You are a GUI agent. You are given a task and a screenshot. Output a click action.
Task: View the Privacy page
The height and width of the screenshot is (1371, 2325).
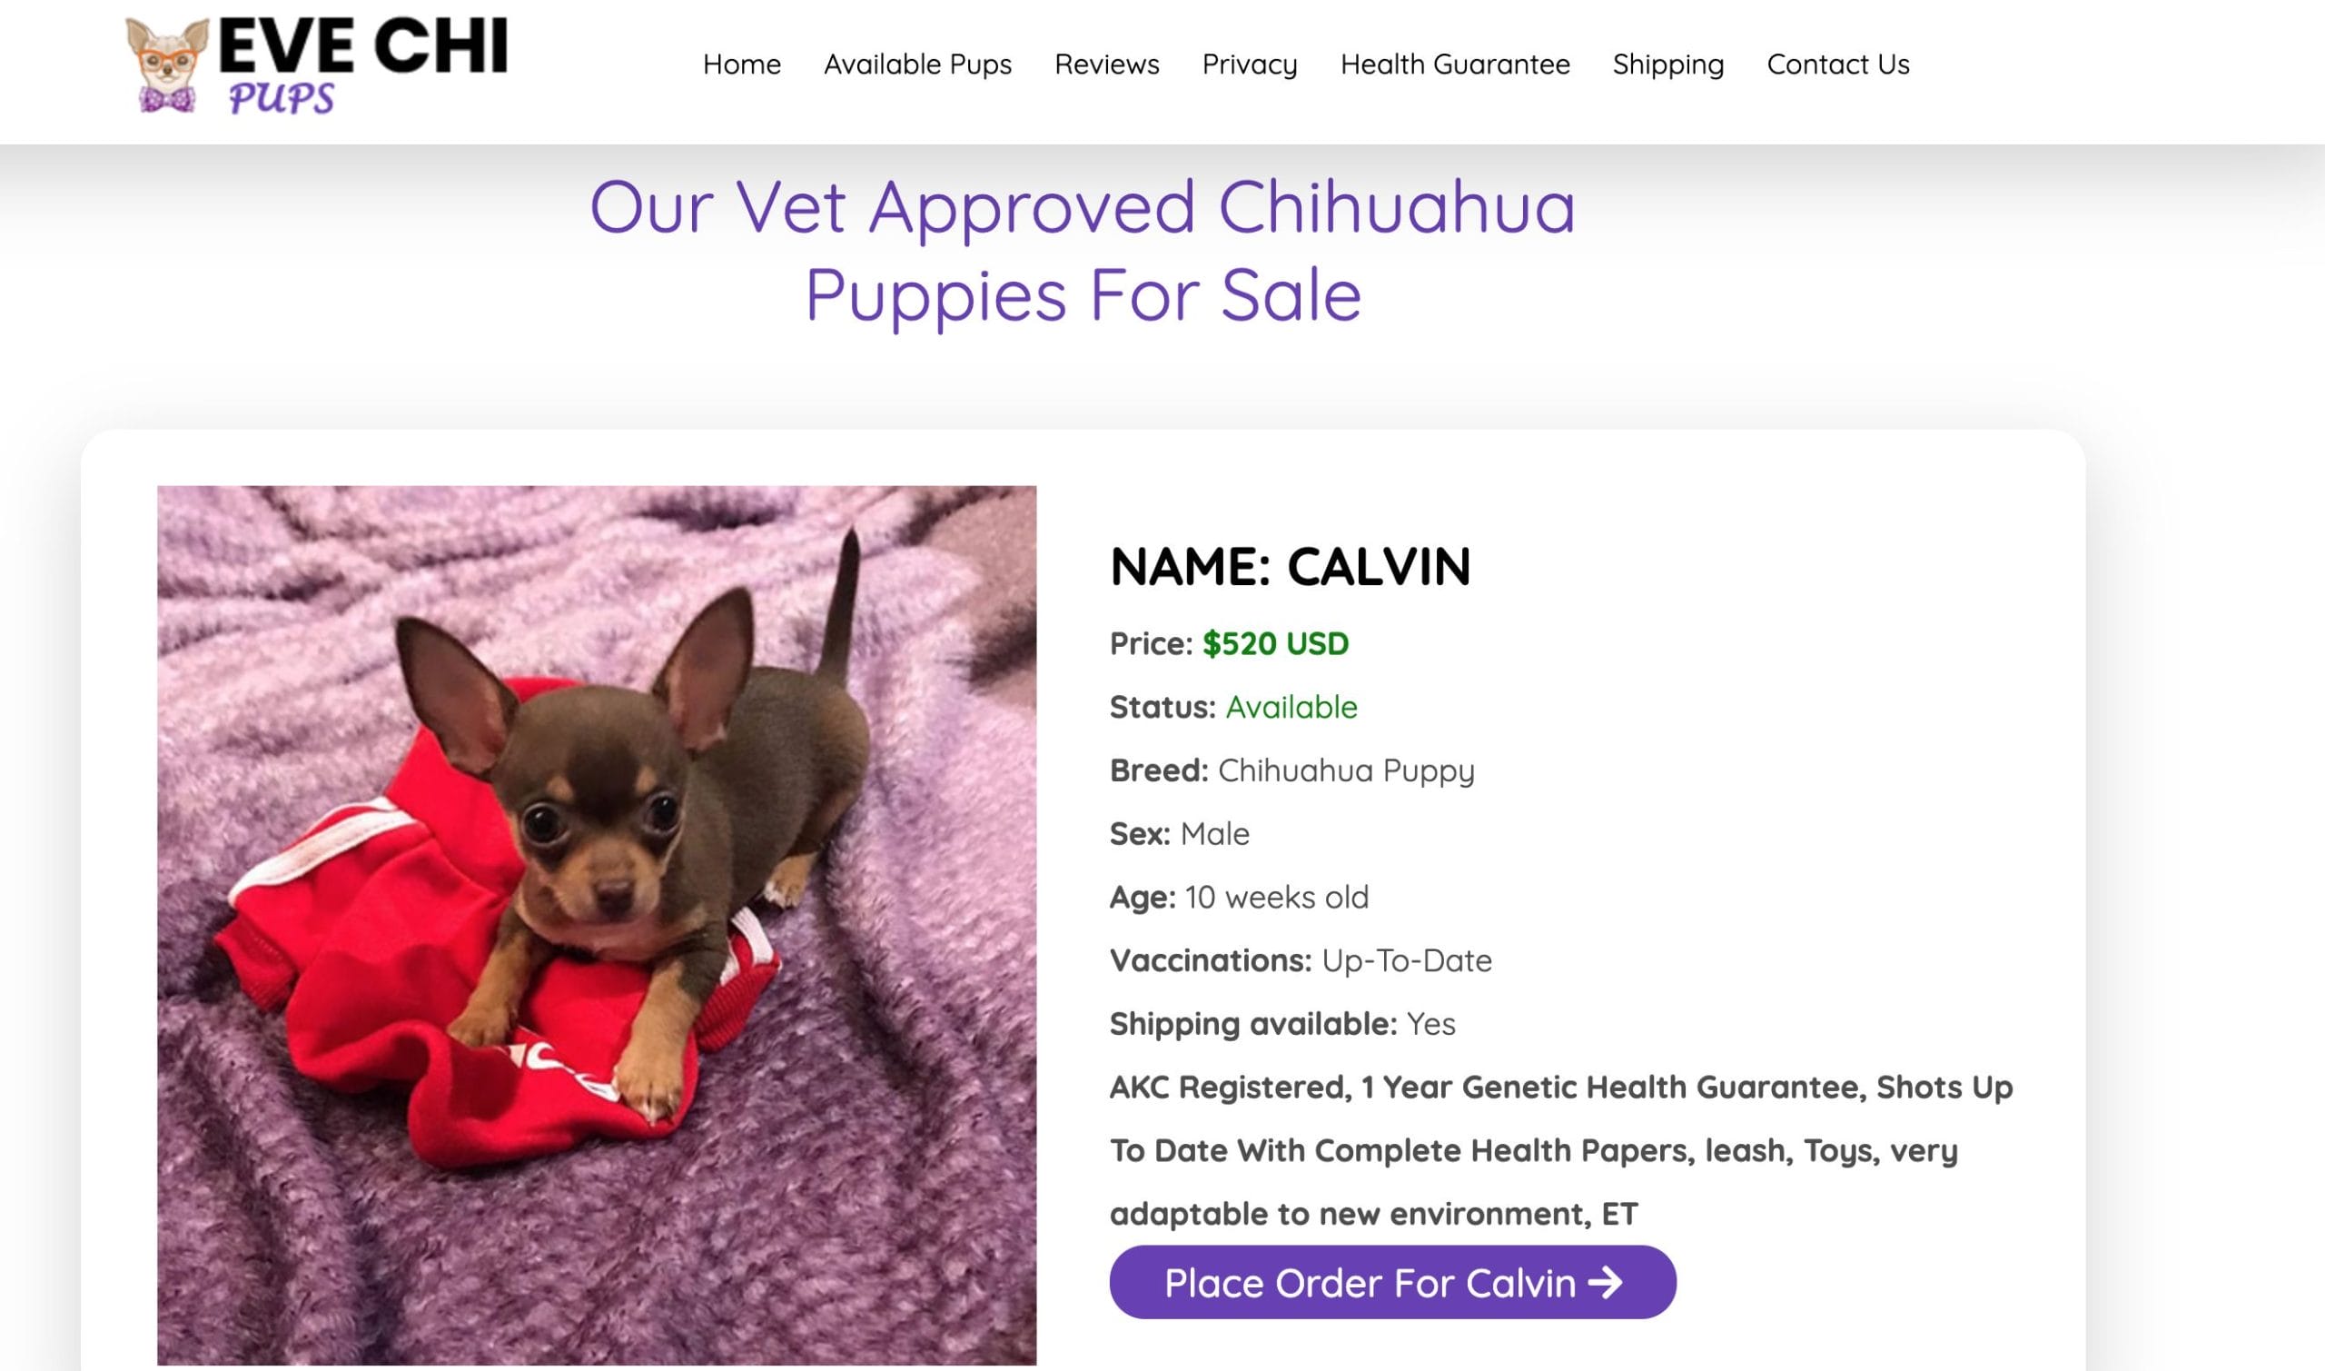[1250, 65]
